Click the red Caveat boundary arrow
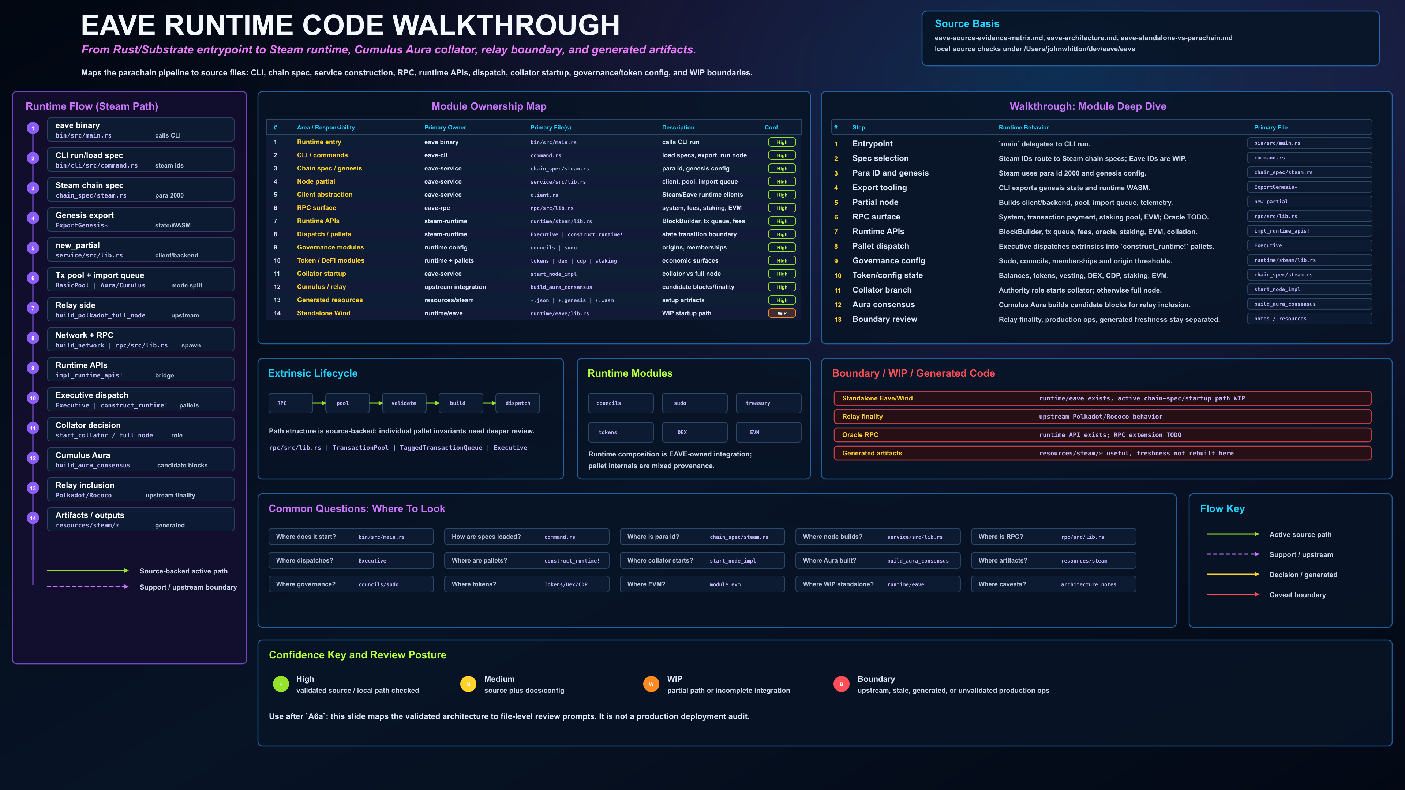This screenshot has width=1405, height=790. click(x=1233, y=594)
